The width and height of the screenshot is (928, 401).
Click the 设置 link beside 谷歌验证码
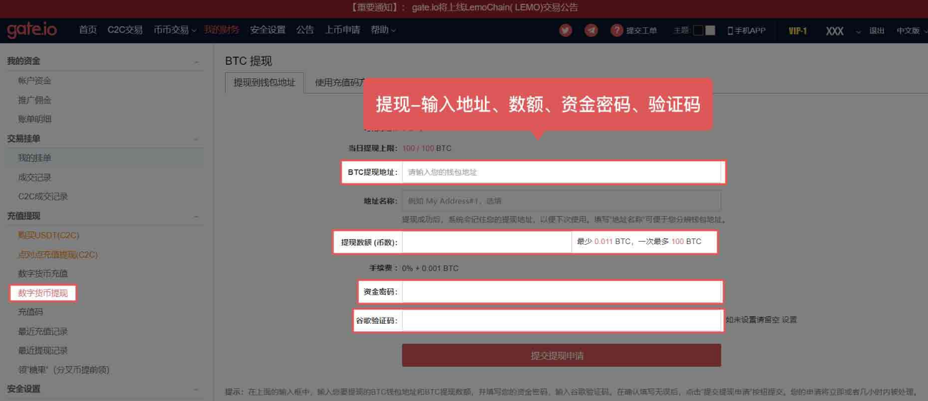pos(790,320)
